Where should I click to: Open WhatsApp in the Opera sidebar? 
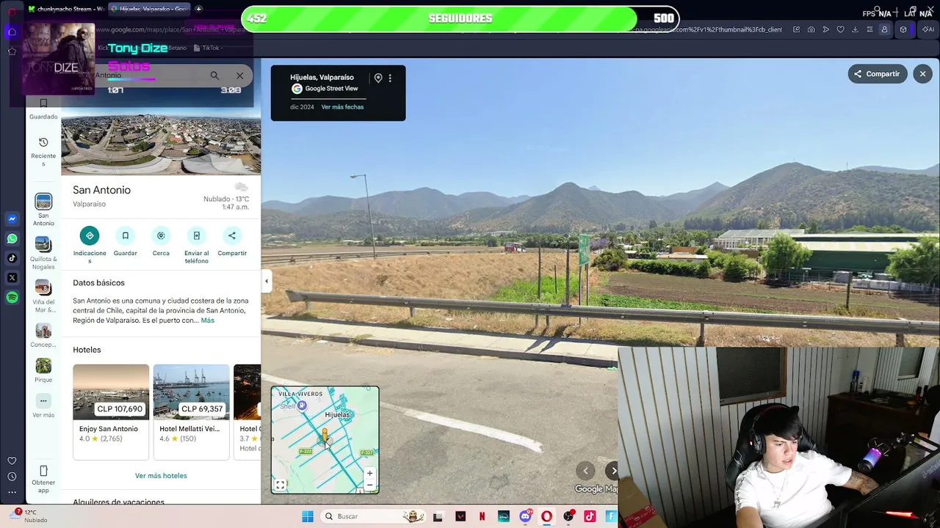pos(12,238)
